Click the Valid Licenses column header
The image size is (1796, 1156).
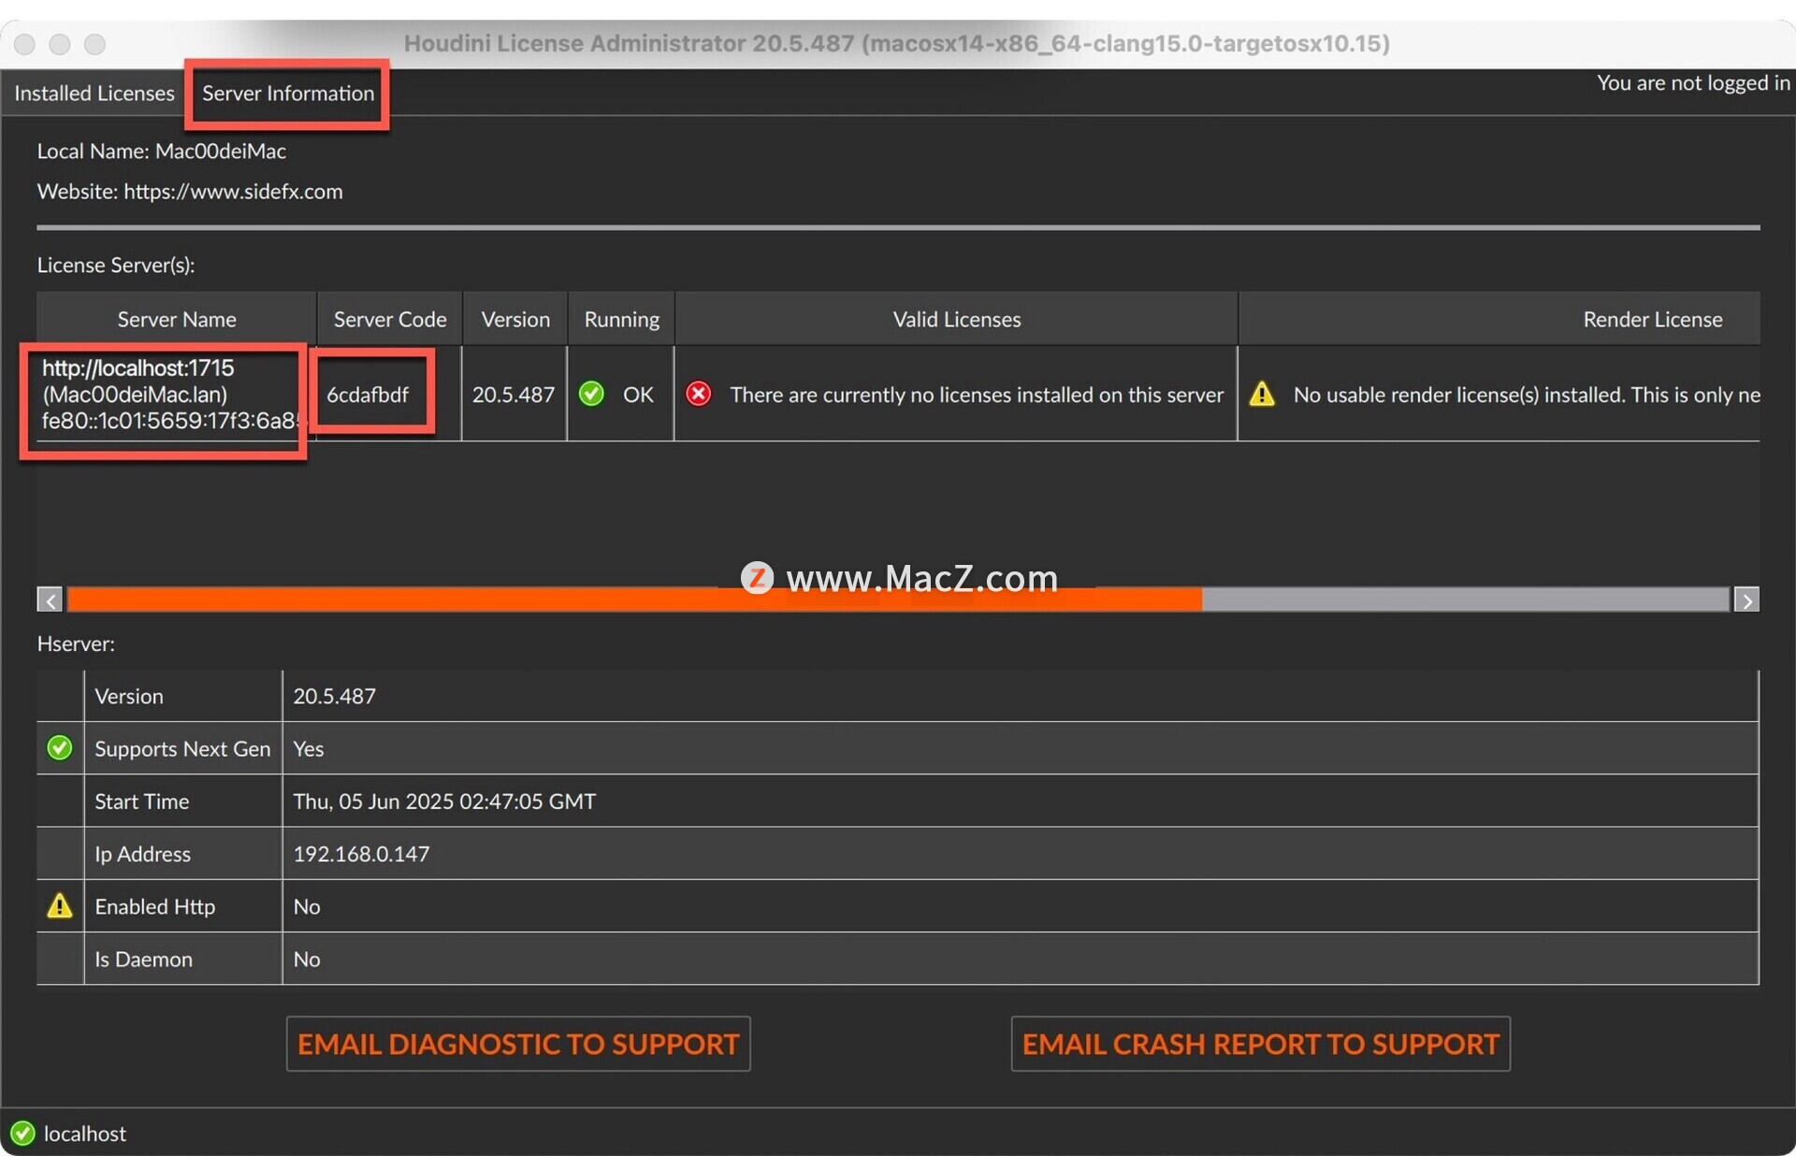(956, 320)
